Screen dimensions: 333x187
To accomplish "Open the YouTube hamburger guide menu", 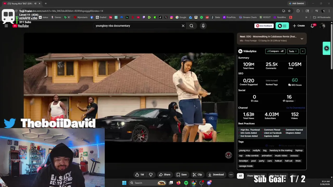I will pos(6,26).
